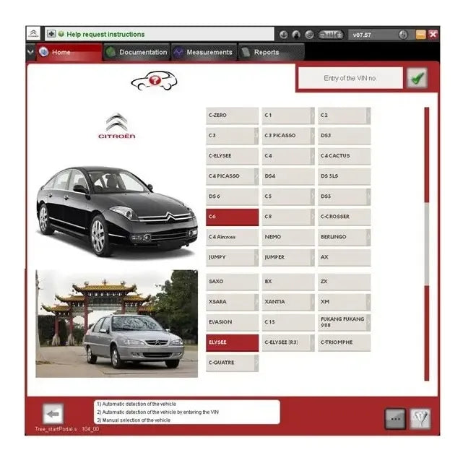This screenshot has width=463, height=463.
Task: Expand the XM model variants
Action: coord(368,302)
